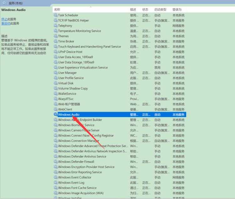Select the Volume Shadow Copy service

click(x=120, y=88)
